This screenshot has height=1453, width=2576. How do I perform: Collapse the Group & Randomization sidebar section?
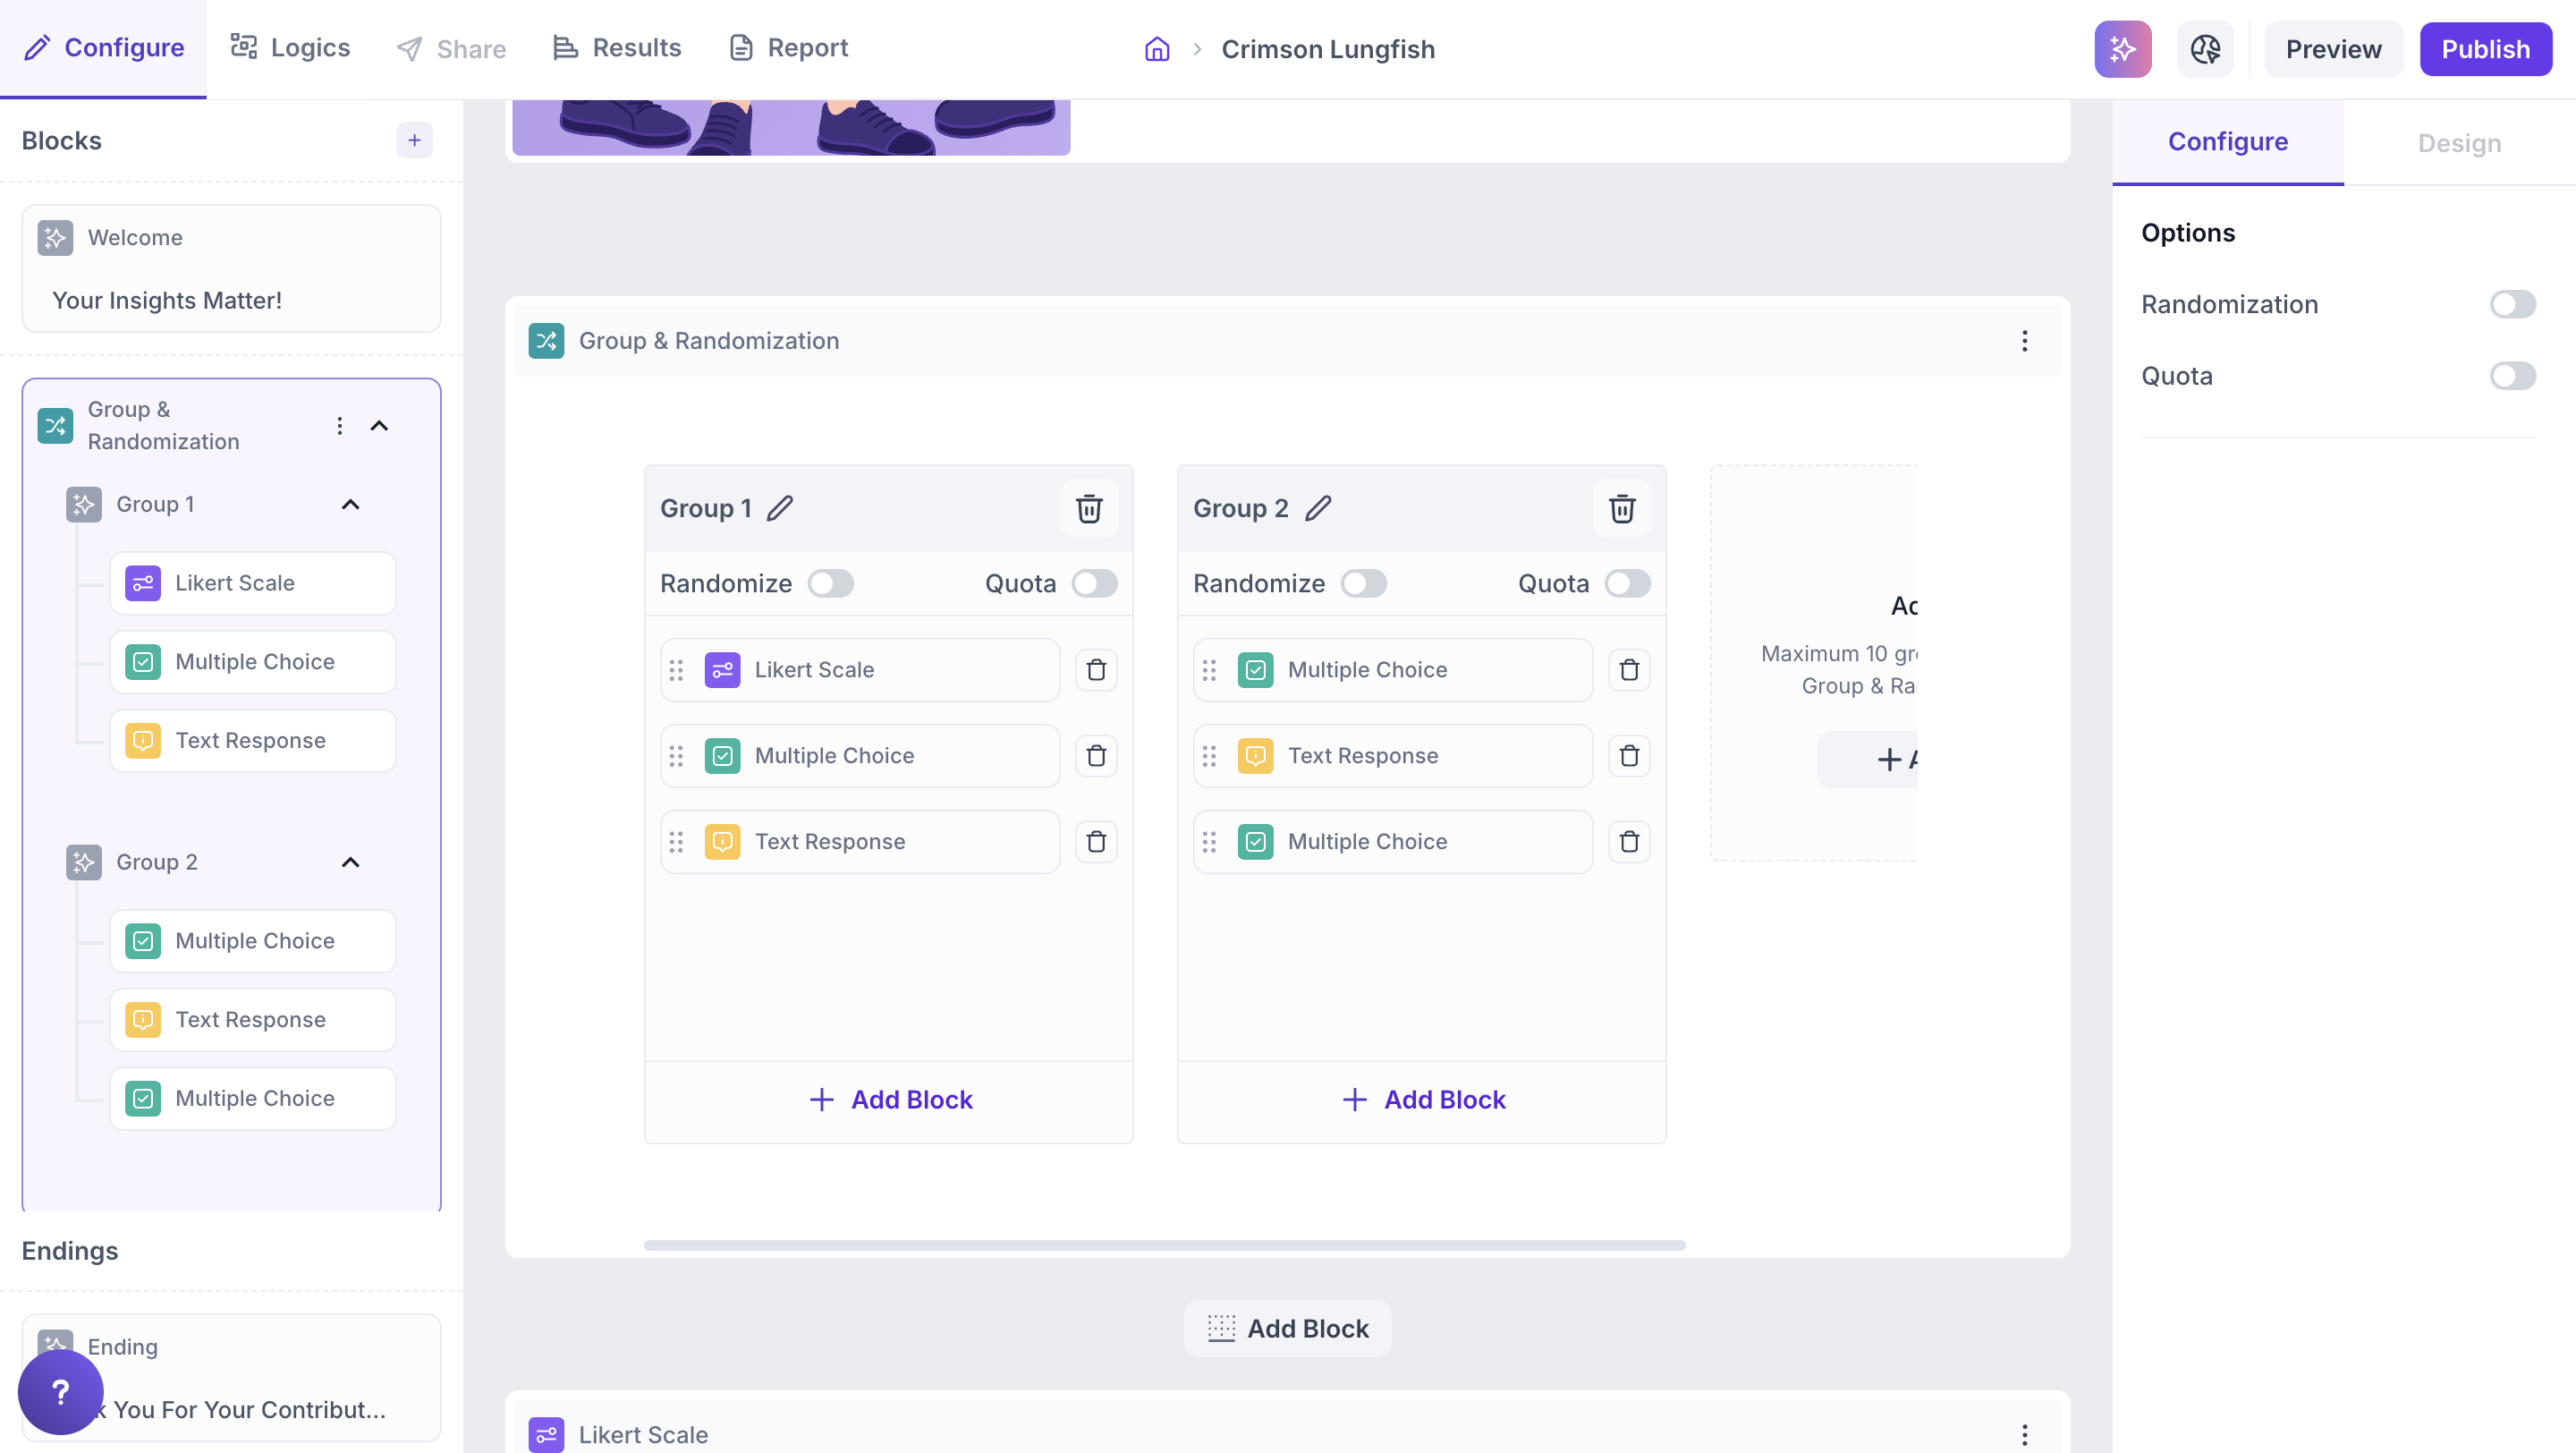coord(379,426)
